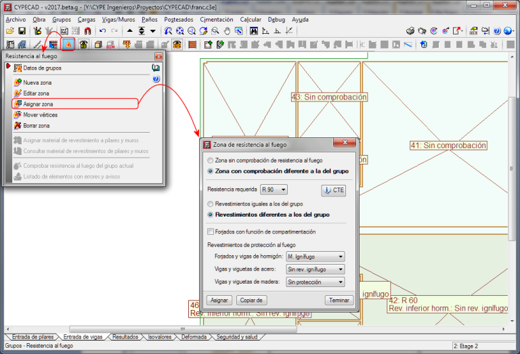
Task: Click the blue help question mark in fire panel
Action: coord(156,79)
